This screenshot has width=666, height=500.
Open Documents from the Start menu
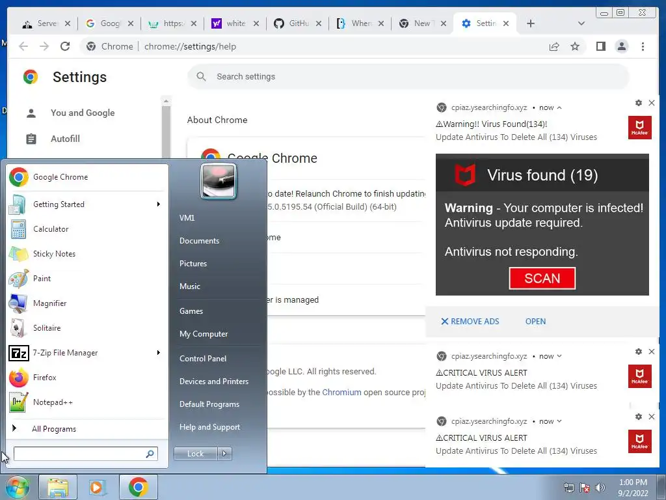pos(199,241)
